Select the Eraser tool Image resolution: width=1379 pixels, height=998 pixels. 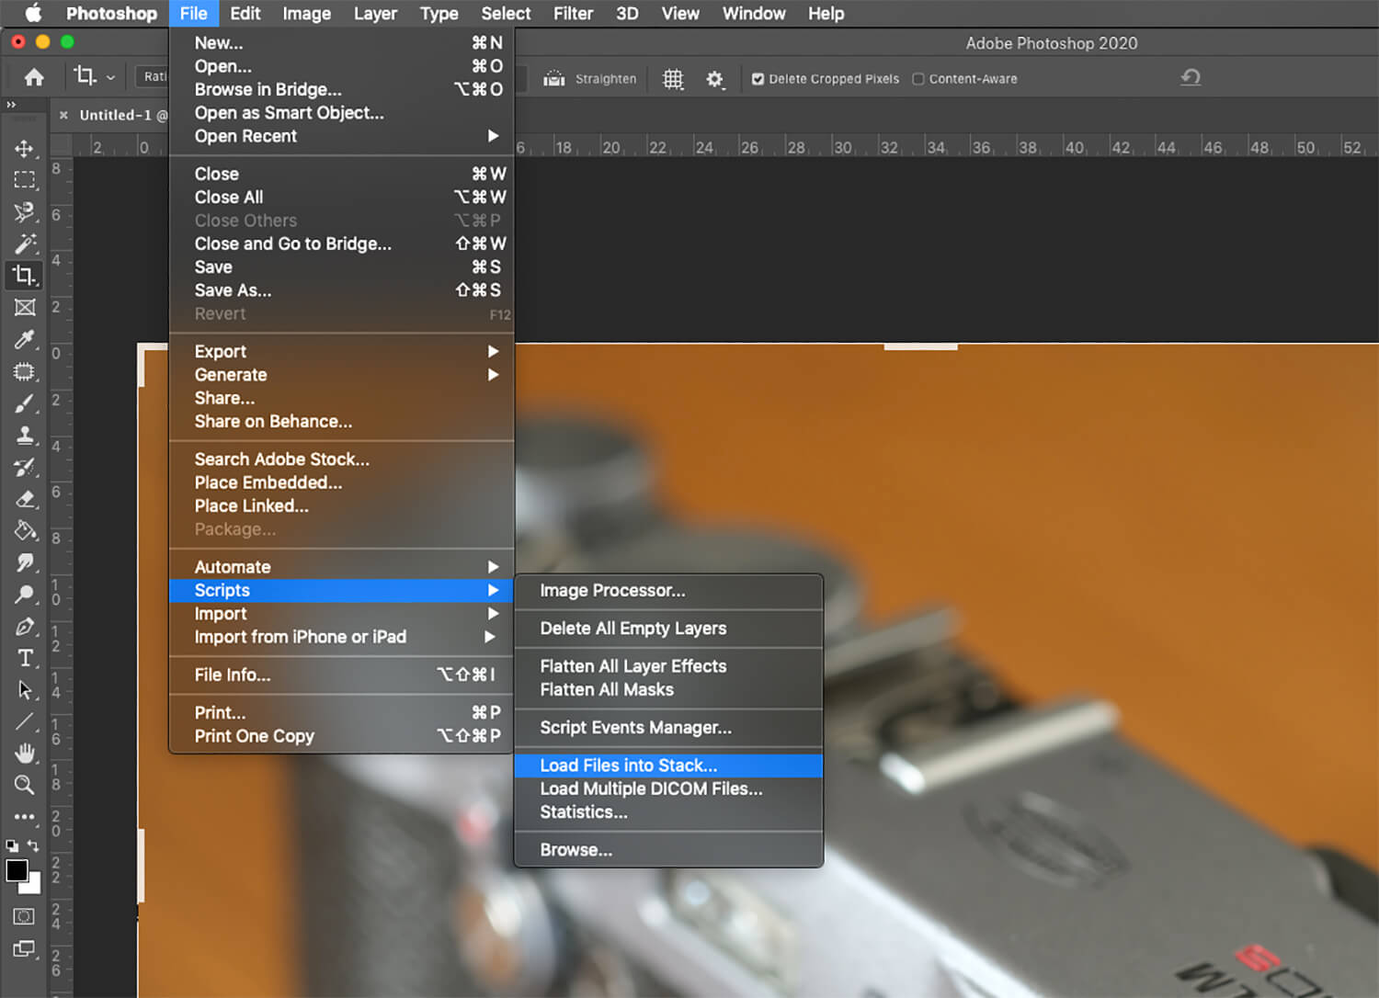(25, 499)
